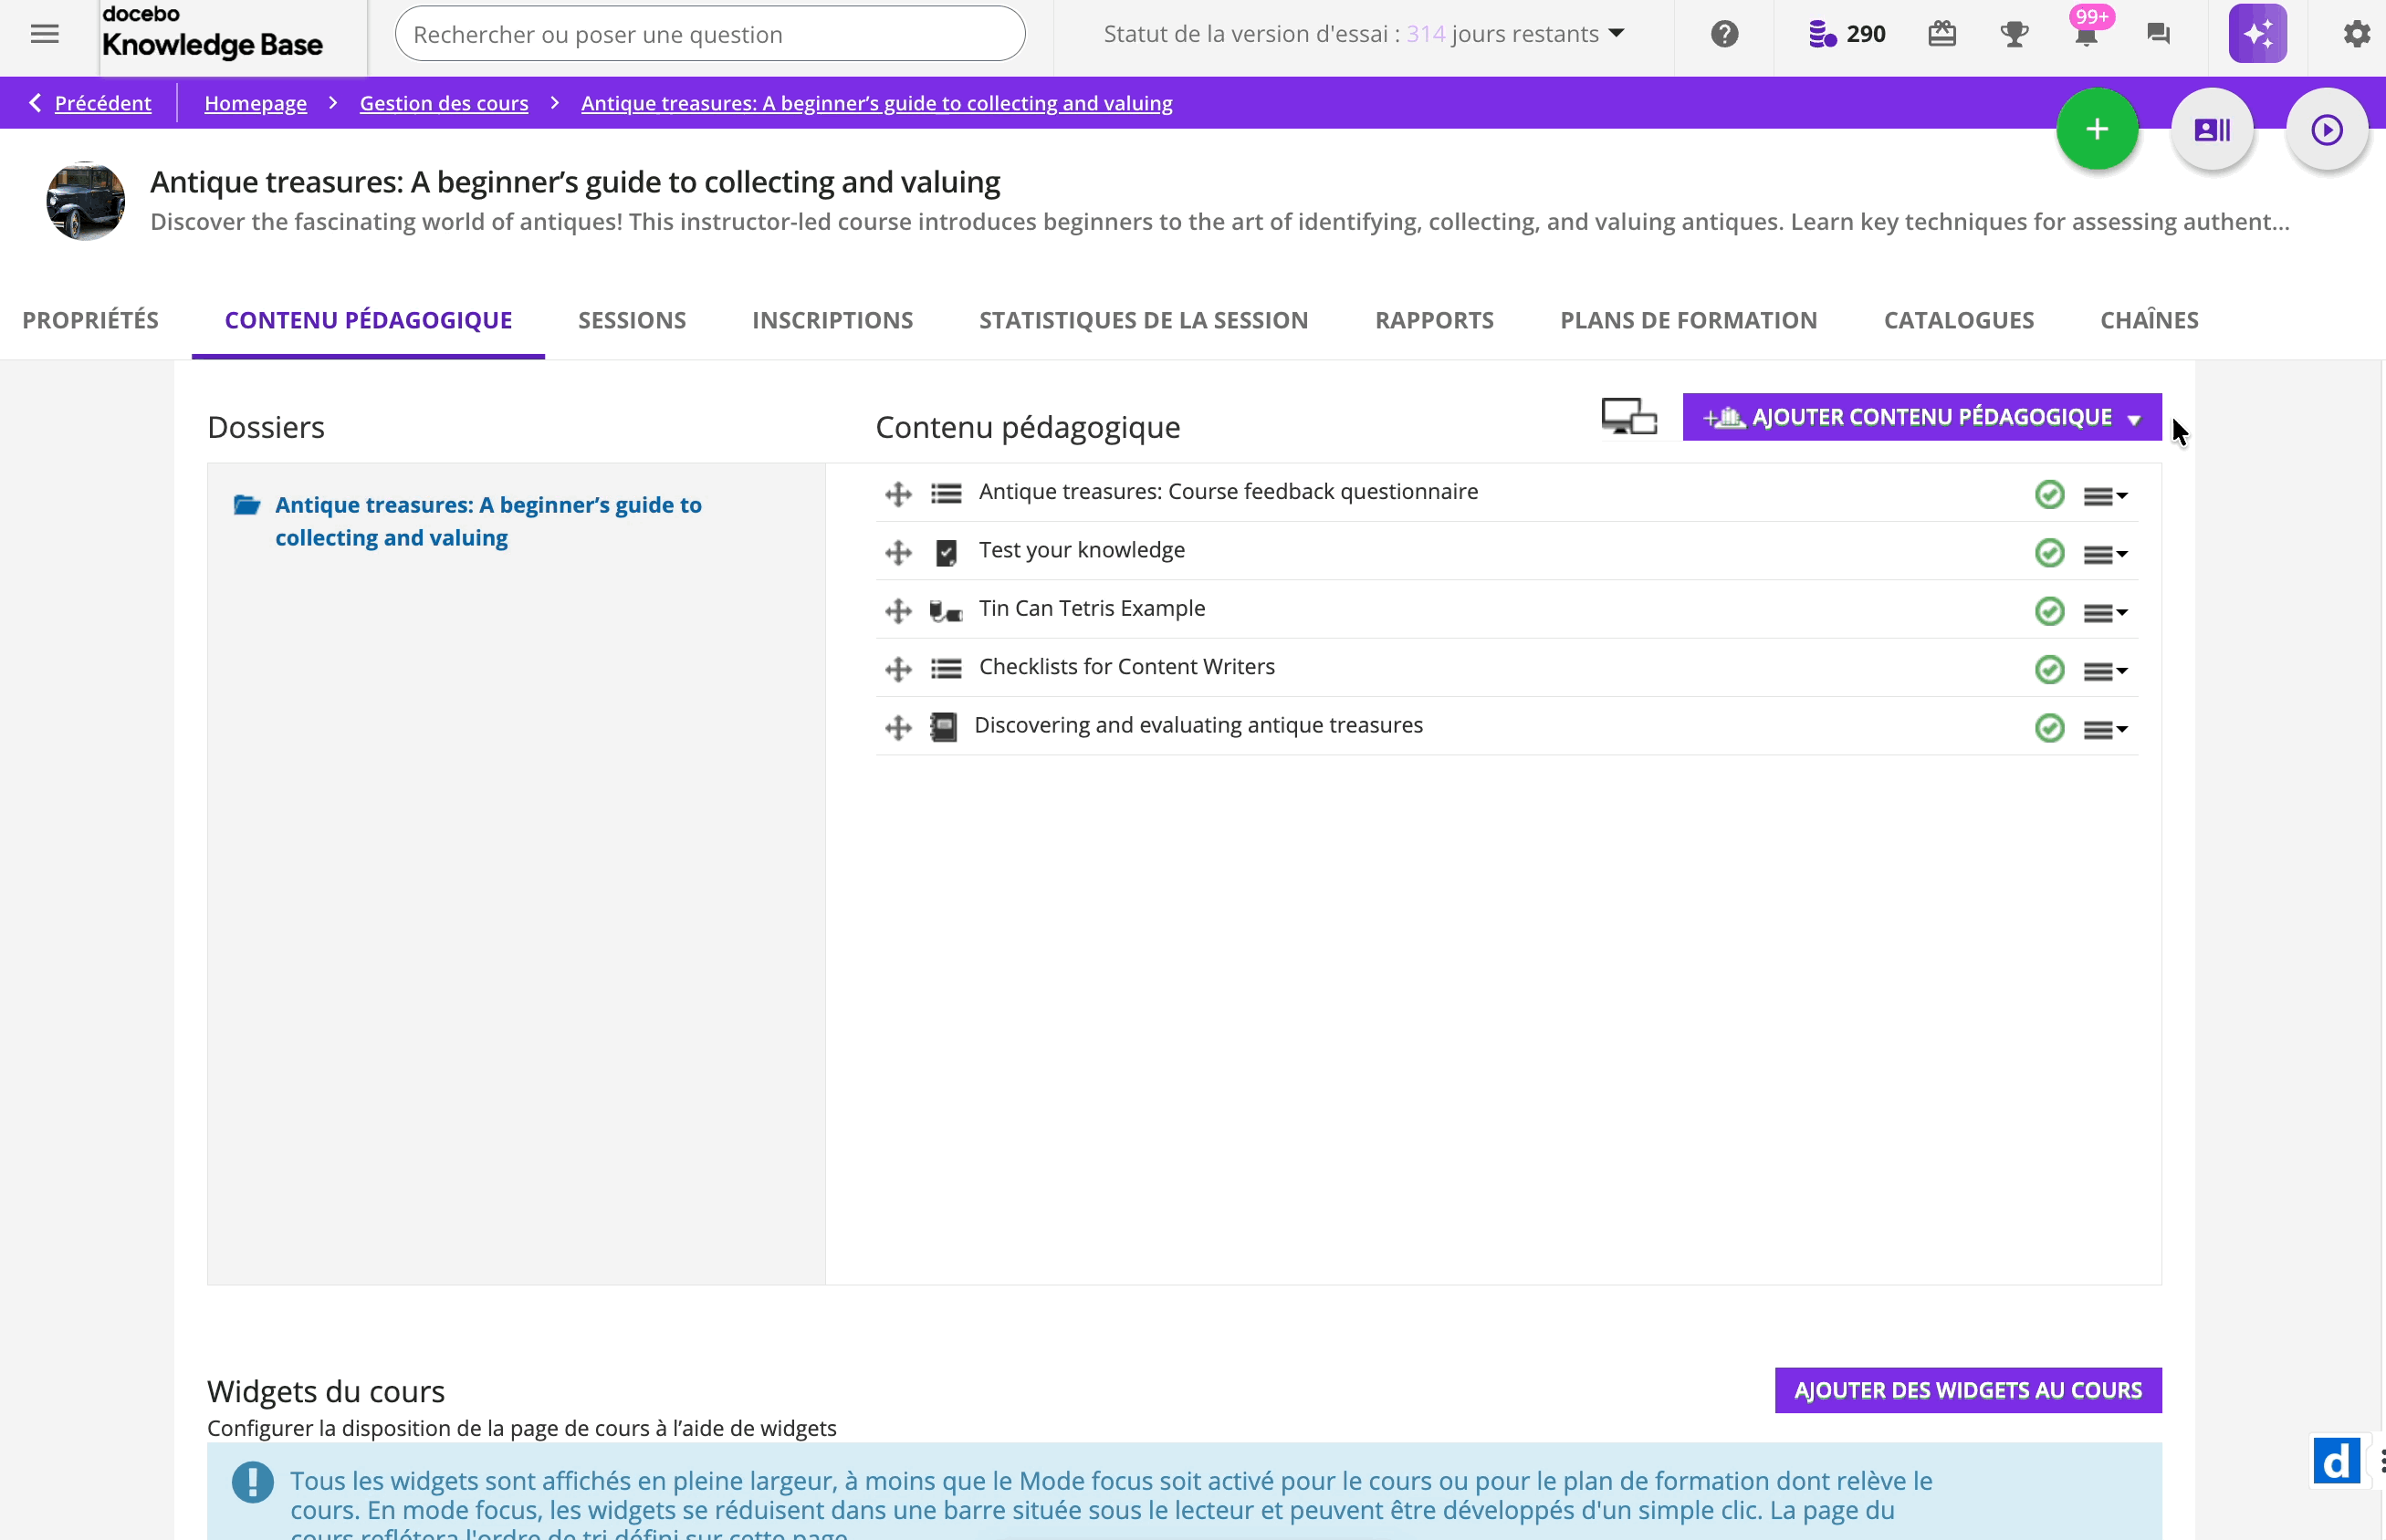Open options menu for Course feedback questionnaire
This screenshot has width=2386, height=1540.
(2105, 495)
